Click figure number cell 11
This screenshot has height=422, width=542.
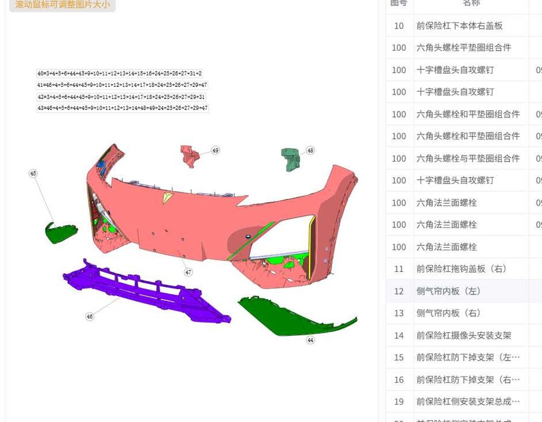coord(399,269)
